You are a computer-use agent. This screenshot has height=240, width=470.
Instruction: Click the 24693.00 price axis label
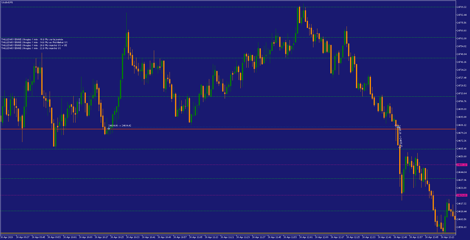[462, 117]
